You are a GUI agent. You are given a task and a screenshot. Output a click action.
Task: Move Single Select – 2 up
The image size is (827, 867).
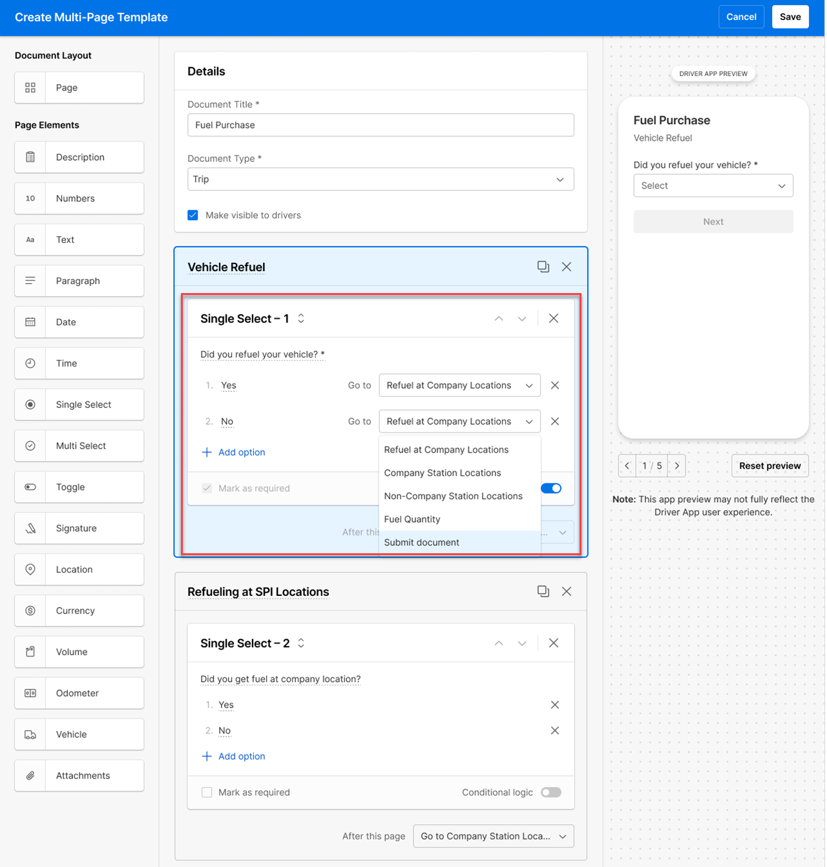click(x=499, y=643)
